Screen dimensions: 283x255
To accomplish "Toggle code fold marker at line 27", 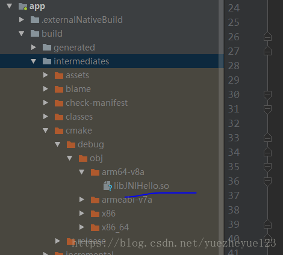I will [267, 51].
